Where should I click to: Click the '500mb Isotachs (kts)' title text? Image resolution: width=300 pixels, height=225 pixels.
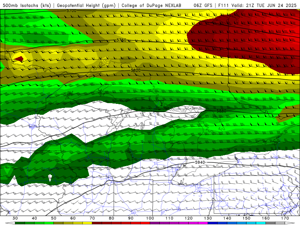coord(27,5)
